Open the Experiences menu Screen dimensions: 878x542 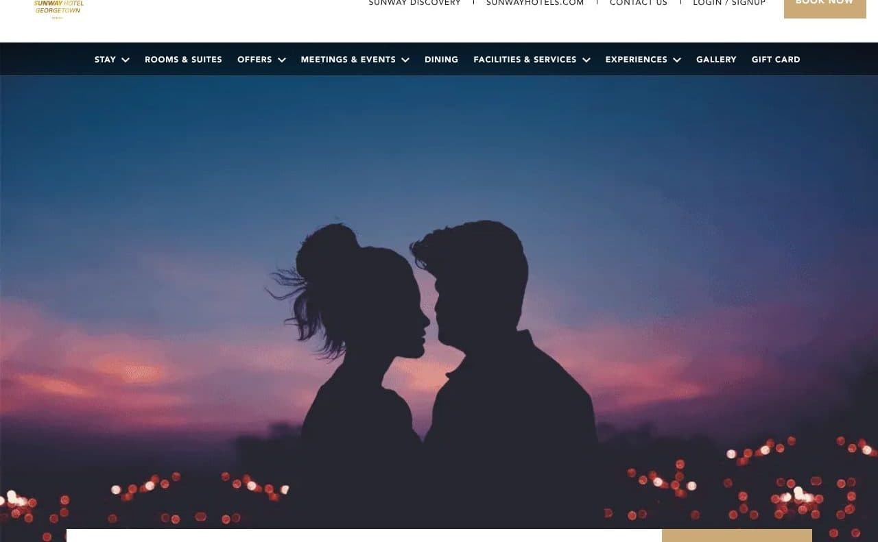[636, 60]
